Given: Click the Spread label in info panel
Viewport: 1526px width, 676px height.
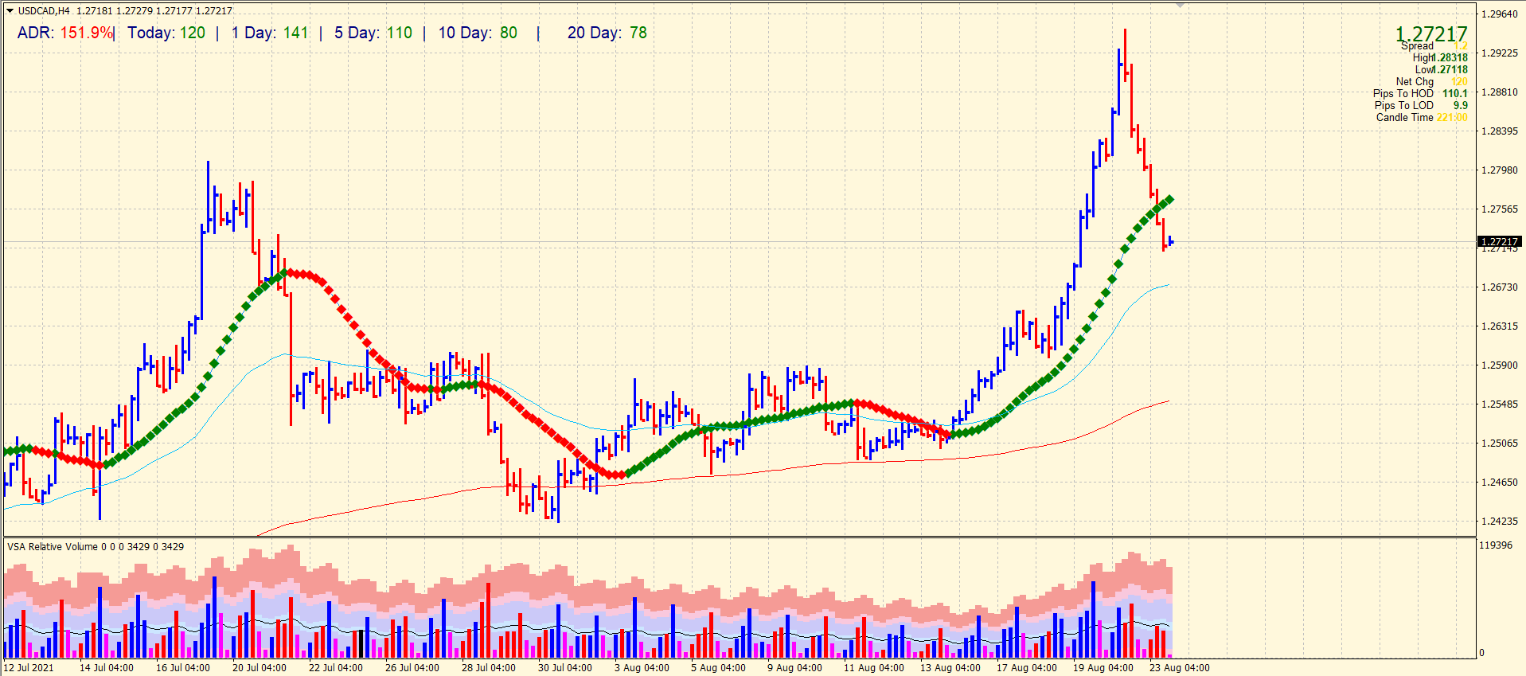Looking at the screenshot, I should (x=1417, y=46).
